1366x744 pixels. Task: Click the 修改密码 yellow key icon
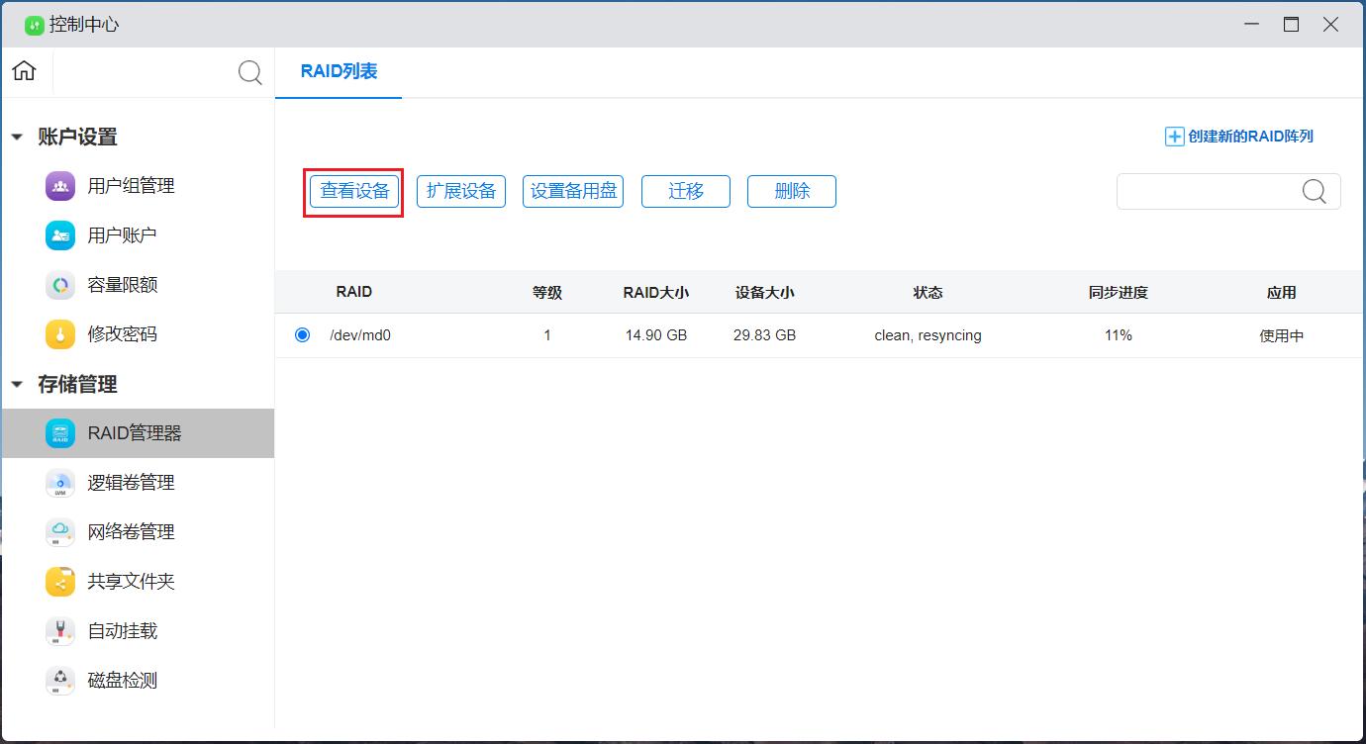tap(60, 334)
